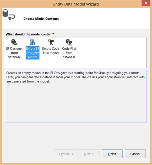Screen dimensions: 152x165
Task: Select the Code First from database icon
Action: (x=69, y=42)
